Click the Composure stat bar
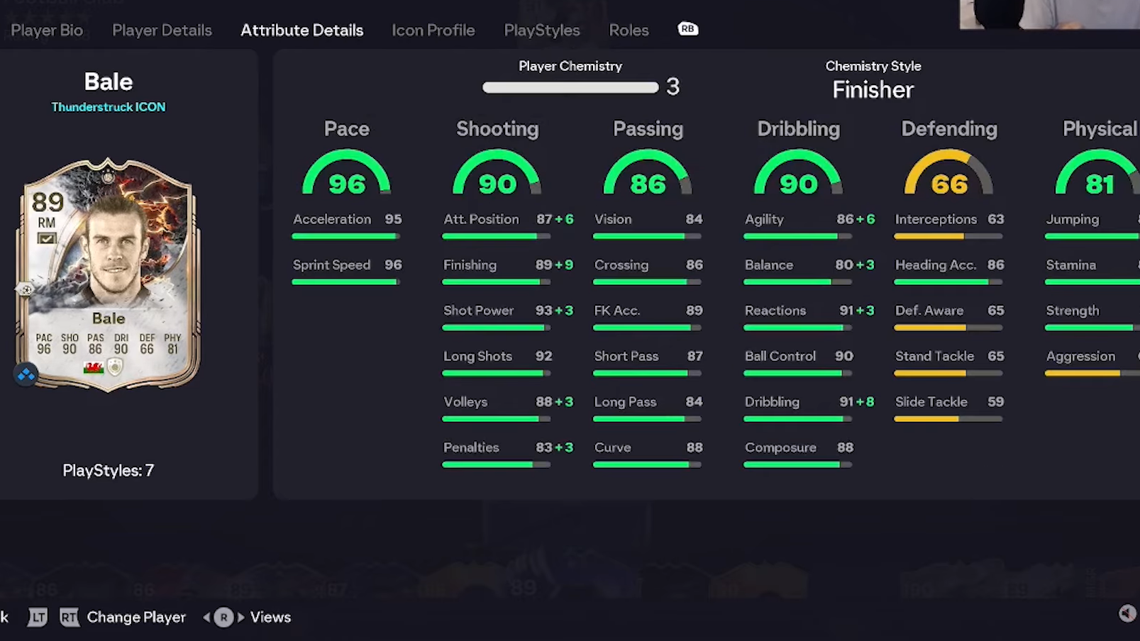The width and height of the screenshot is (1140, 641). click(798, 465)
